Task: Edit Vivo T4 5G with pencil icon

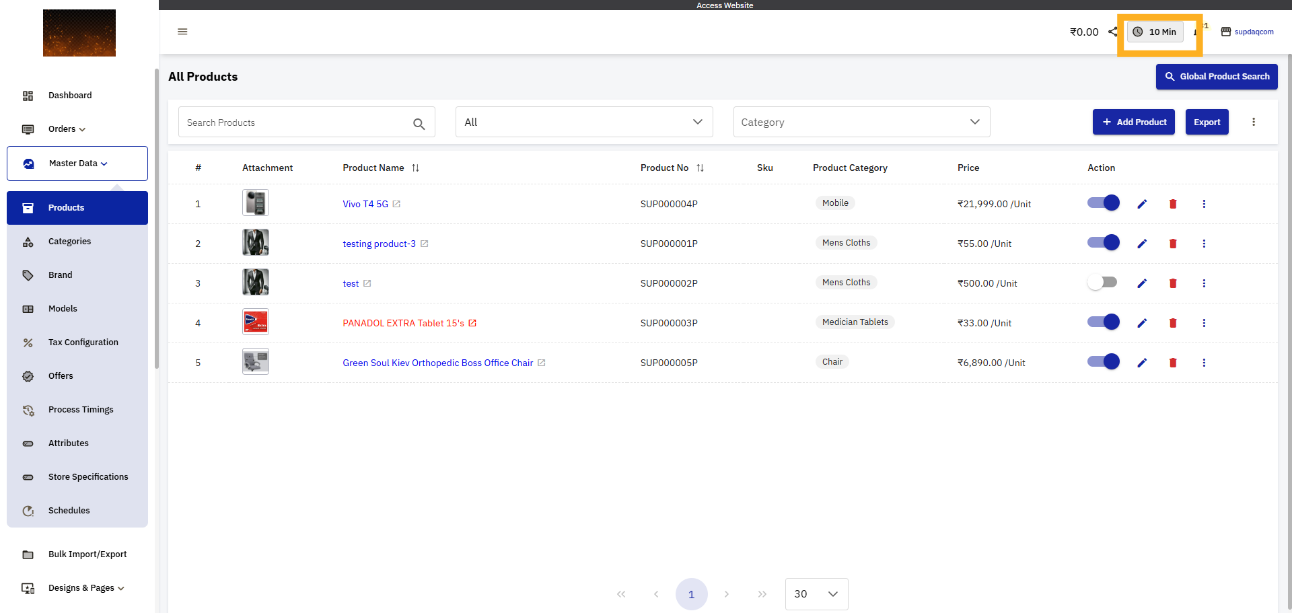Action: click(x=1142, y=204)
